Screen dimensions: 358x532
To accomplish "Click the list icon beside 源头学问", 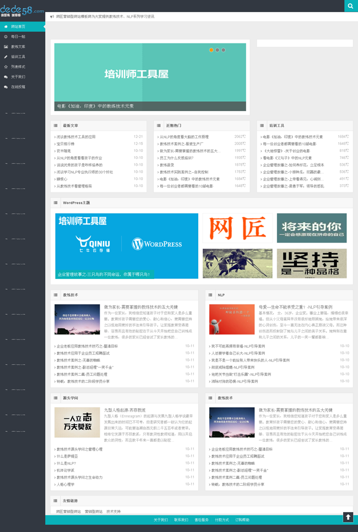I will (56, 398).
